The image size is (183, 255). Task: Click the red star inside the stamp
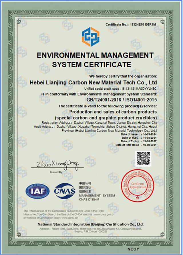(138, 197)
